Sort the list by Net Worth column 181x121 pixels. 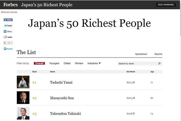click(131, 72)
